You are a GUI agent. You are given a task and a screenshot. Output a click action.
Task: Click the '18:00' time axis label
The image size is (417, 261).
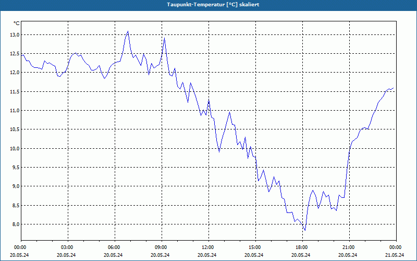click(x=302, y=247)
